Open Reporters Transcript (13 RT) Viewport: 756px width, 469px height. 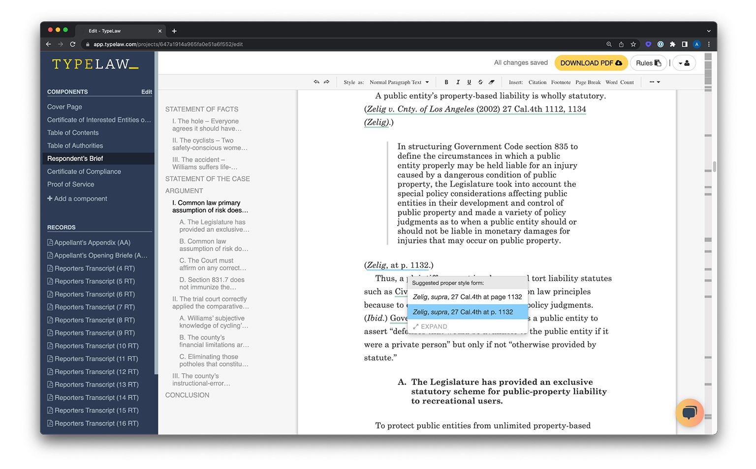93,384
